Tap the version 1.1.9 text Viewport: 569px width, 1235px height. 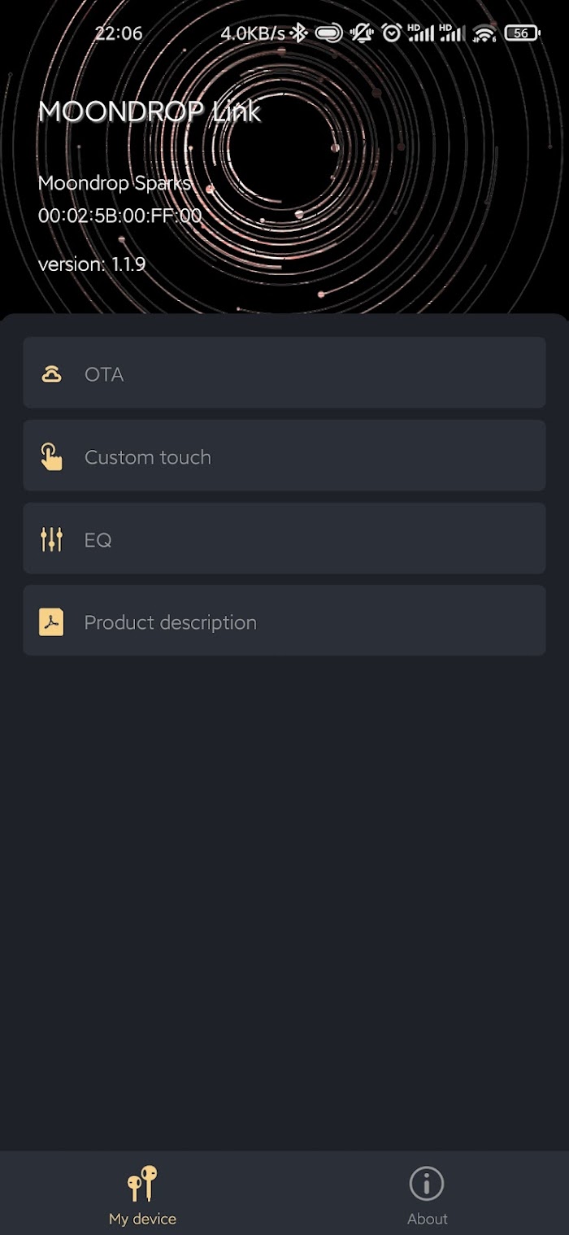tap(92, 264)
